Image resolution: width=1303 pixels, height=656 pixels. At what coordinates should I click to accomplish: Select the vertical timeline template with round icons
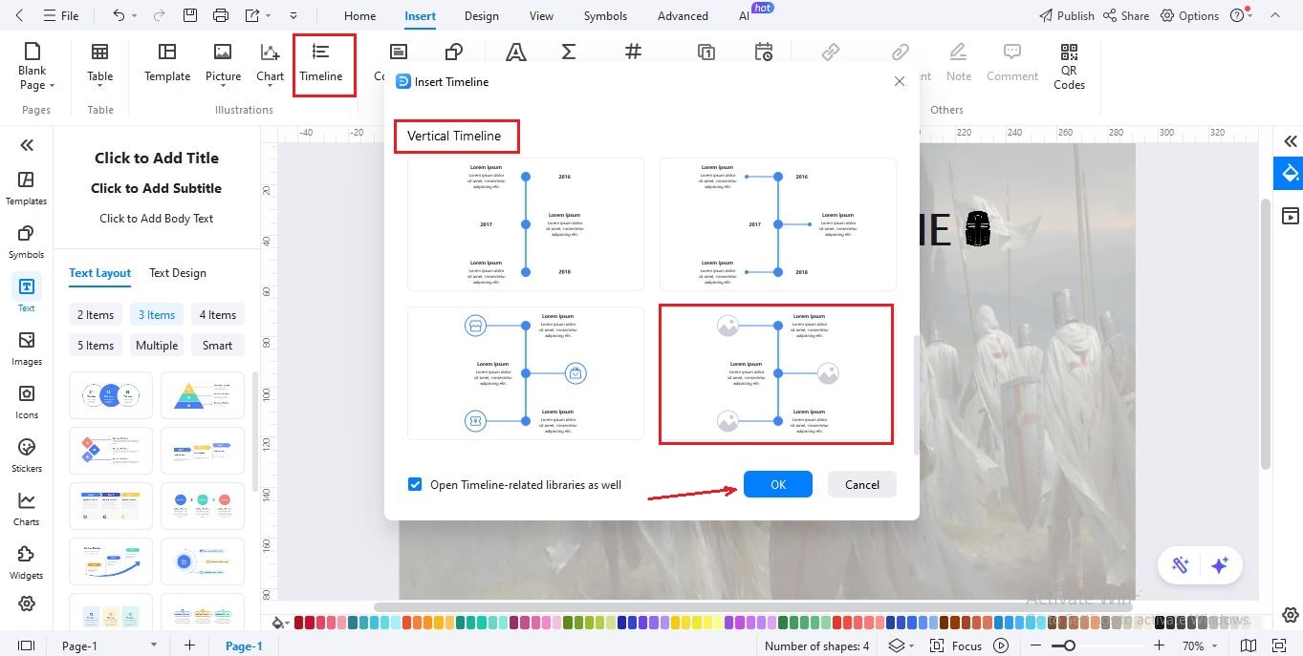coord(525,373)
